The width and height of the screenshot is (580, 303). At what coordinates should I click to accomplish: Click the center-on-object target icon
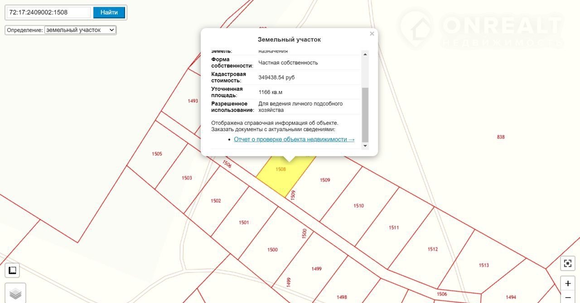[568, 264]
